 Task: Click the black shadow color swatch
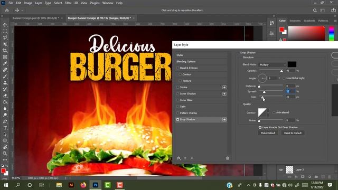click(x=292, y=64)
